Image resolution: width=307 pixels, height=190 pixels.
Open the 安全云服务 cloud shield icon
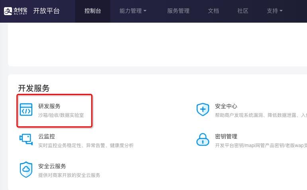point(26,169)
